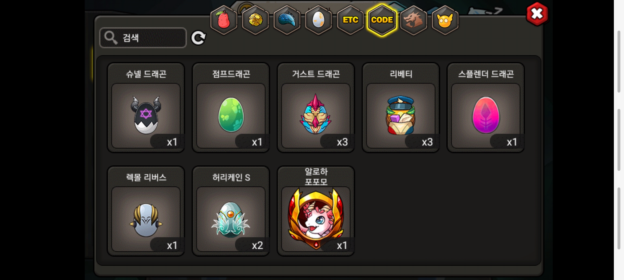The image size is (624, 280).
Task: Click the magnifying glass search icon
Action: click(111, 38)
